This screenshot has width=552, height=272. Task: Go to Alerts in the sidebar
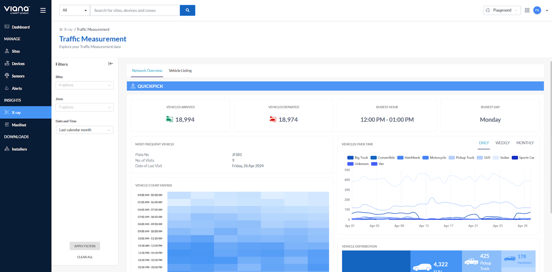[17, 88]
